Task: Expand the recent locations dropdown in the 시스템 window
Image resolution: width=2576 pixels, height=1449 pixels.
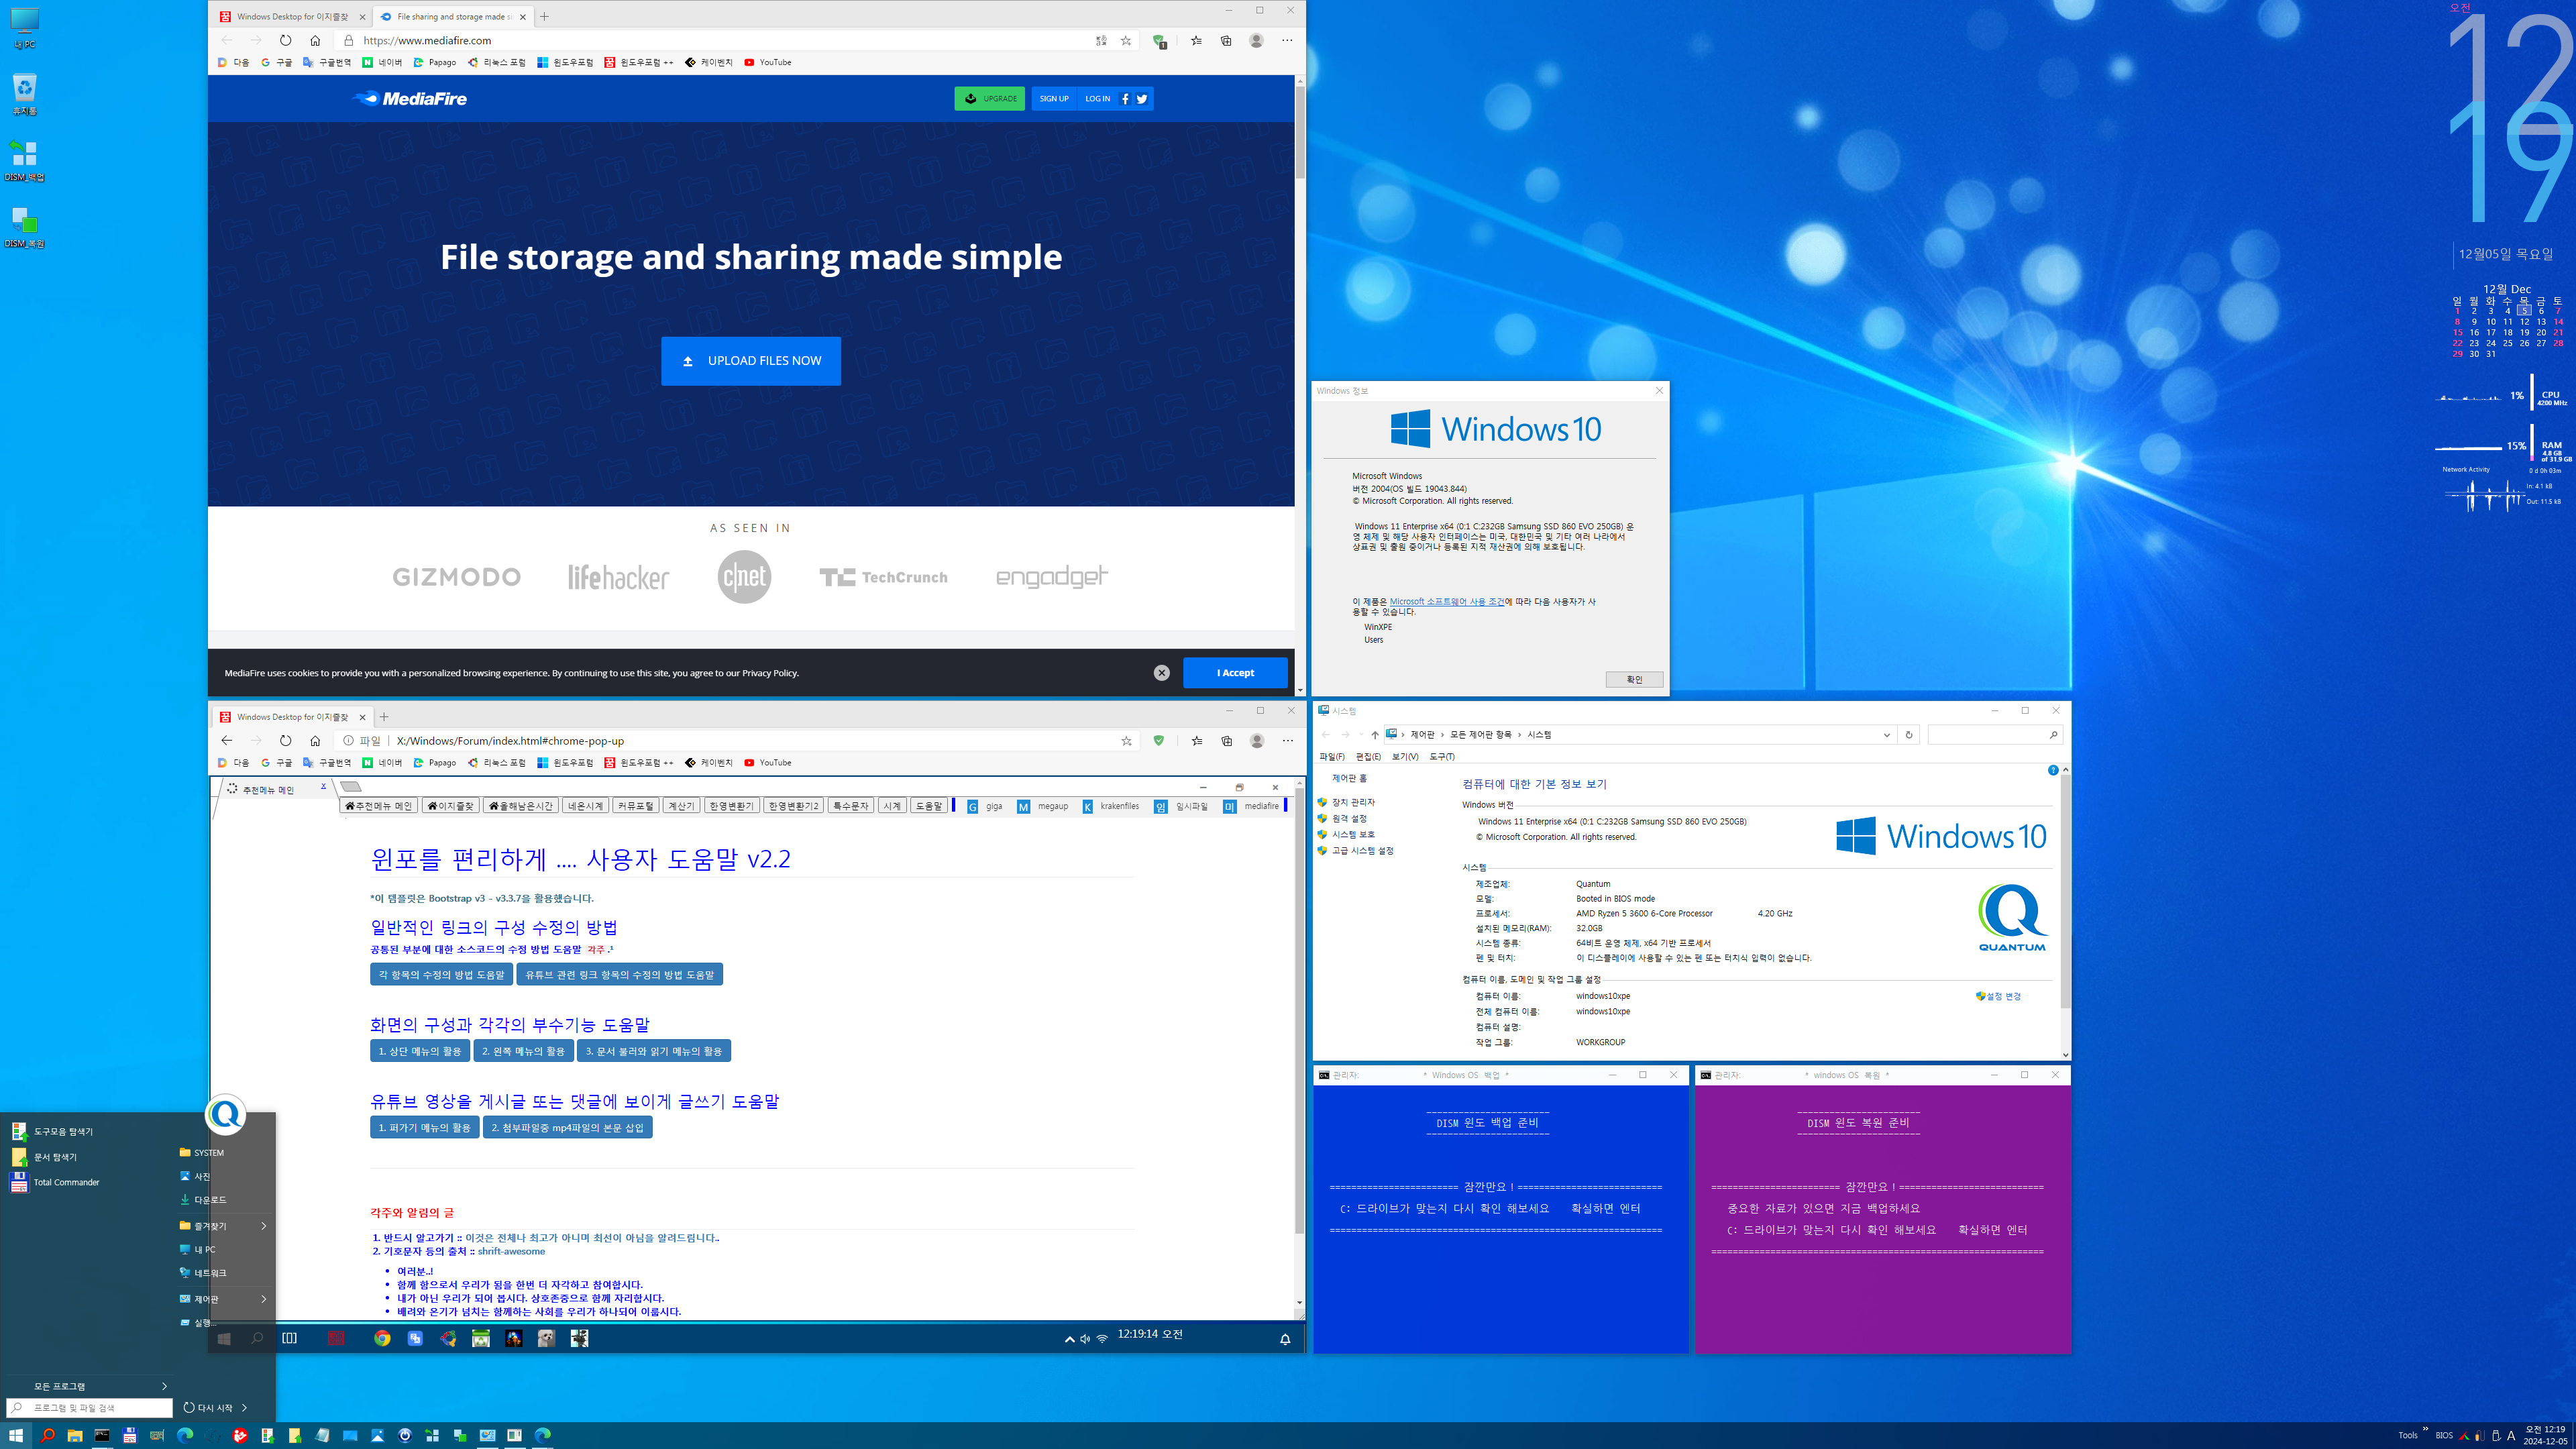Action: tap(1360, 735)
